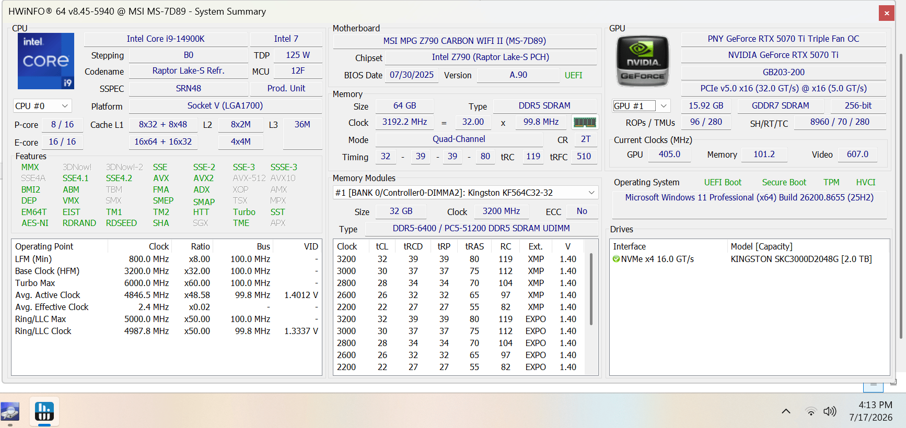Click the Video clock 607.0 value
The image size is (906, 428).
(857, 154)
